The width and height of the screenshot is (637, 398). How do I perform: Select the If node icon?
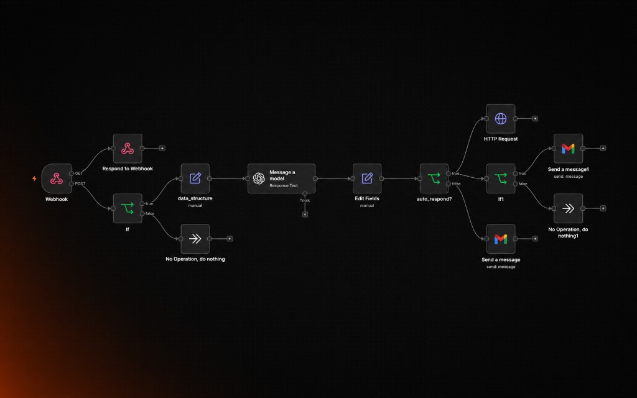(x=128, y=208)
